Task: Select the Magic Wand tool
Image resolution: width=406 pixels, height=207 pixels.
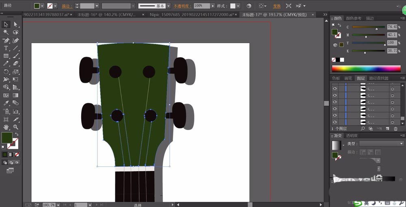Action: pos(6,32)
